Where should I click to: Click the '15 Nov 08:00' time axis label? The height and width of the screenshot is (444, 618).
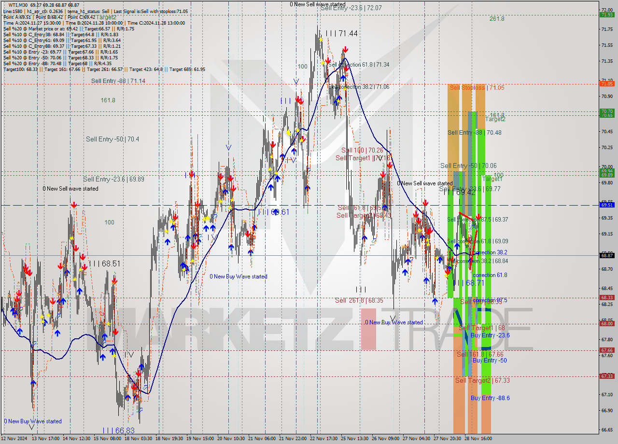pos(107,439)
